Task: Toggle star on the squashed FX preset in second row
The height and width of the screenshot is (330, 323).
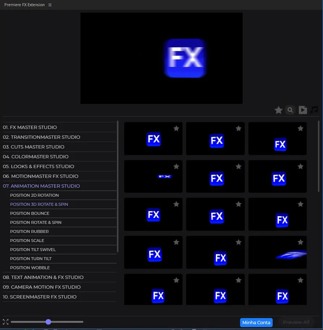Action: coord(176,166)
